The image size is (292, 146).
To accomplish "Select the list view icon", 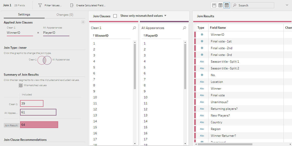I will pos(226,5).
